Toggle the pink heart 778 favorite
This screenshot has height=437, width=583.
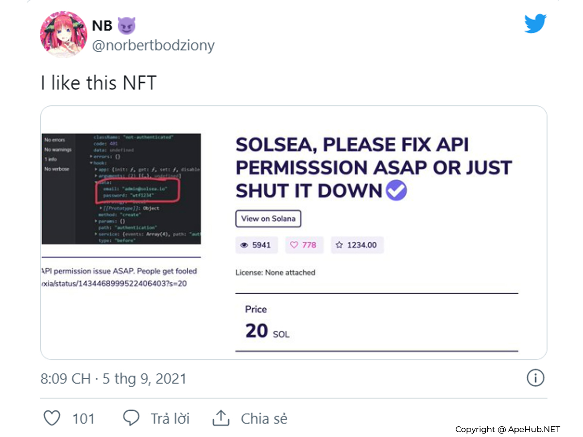click(303, 245)
